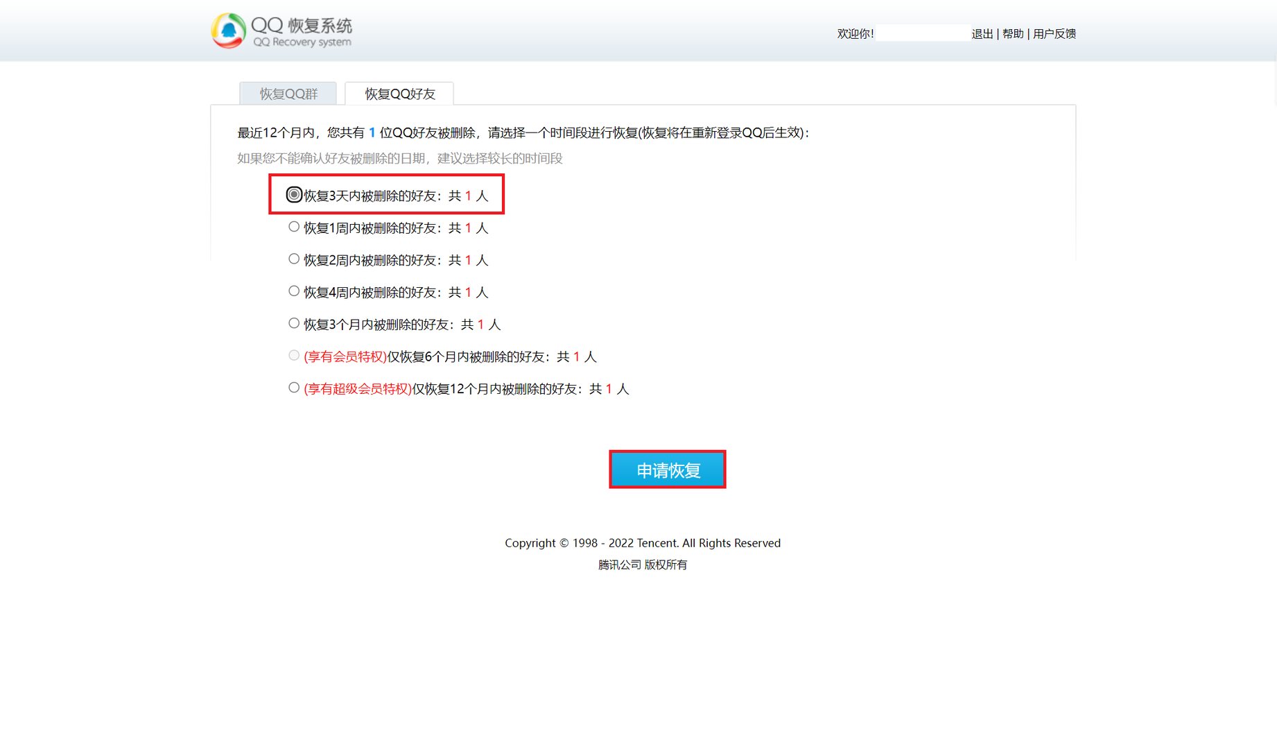Click the (享有超级会员特权) red text label

(356, 389)
